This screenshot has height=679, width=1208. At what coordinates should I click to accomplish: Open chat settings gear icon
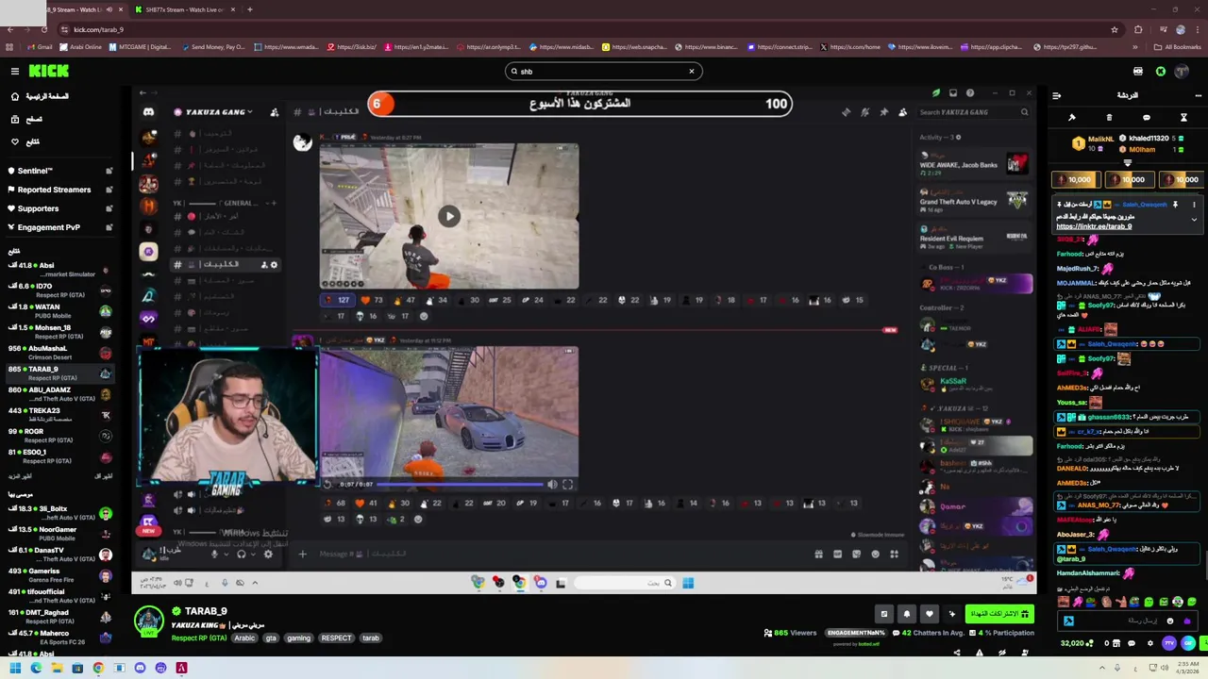[x=1149, y=643]
